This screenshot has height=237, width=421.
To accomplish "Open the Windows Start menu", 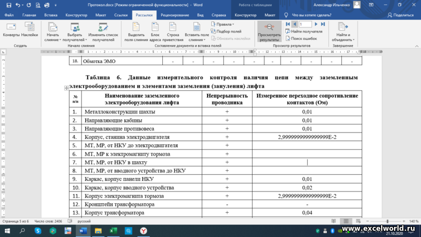I will tap(7, 231).
